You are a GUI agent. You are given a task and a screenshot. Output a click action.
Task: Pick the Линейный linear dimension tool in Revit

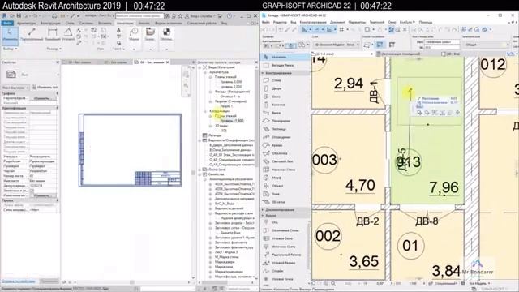[x=52, y=34]
